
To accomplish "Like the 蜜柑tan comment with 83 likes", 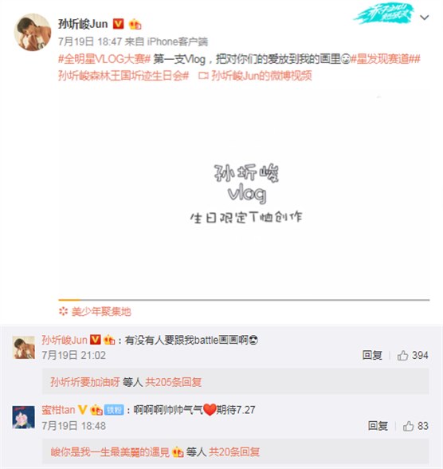I will pos(409,426).
